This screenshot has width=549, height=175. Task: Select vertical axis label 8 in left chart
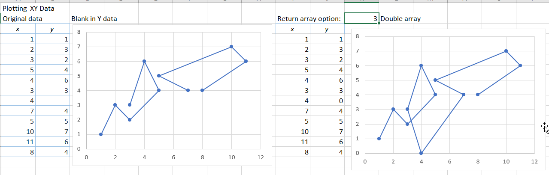coord(78,32)
